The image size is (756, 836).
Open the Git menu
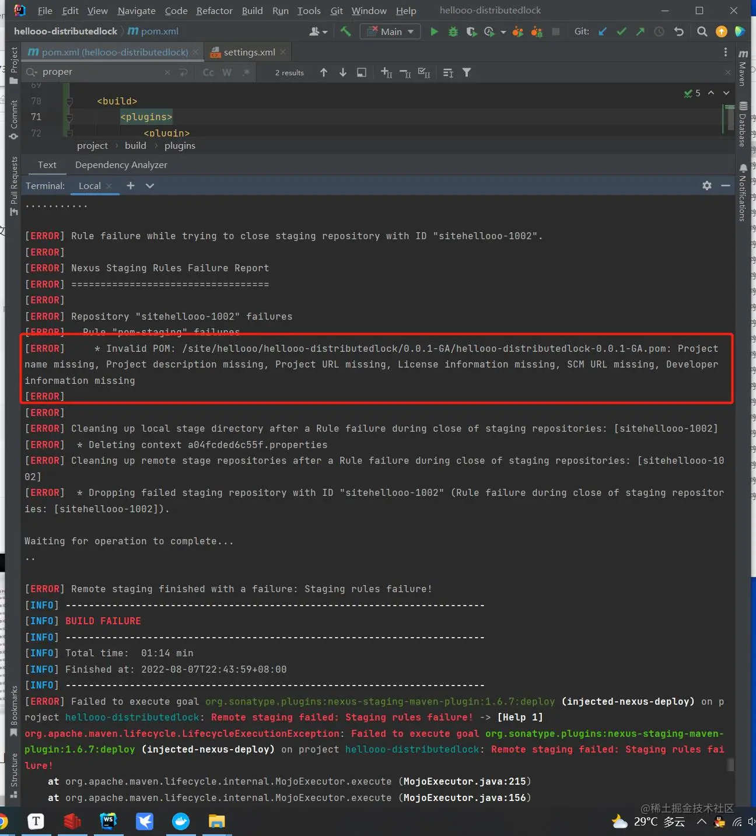click(x=337, y=11)
